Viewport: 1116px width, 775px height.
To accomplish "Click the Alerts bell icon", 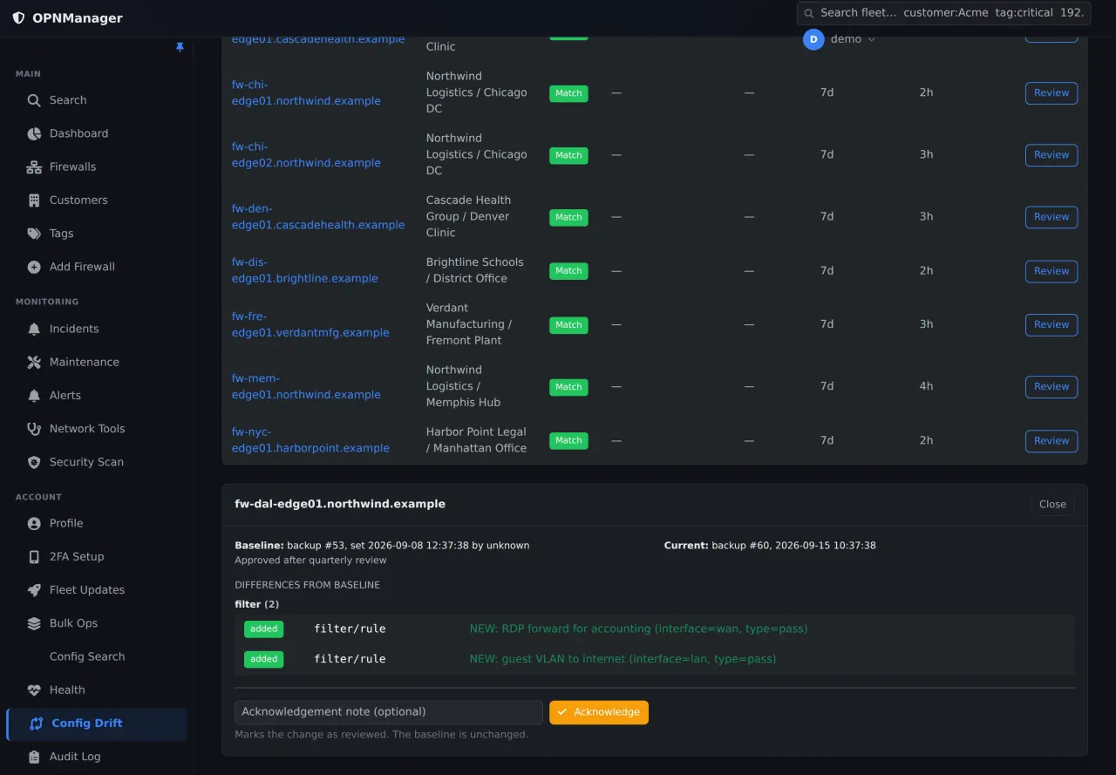I will 34,395.
